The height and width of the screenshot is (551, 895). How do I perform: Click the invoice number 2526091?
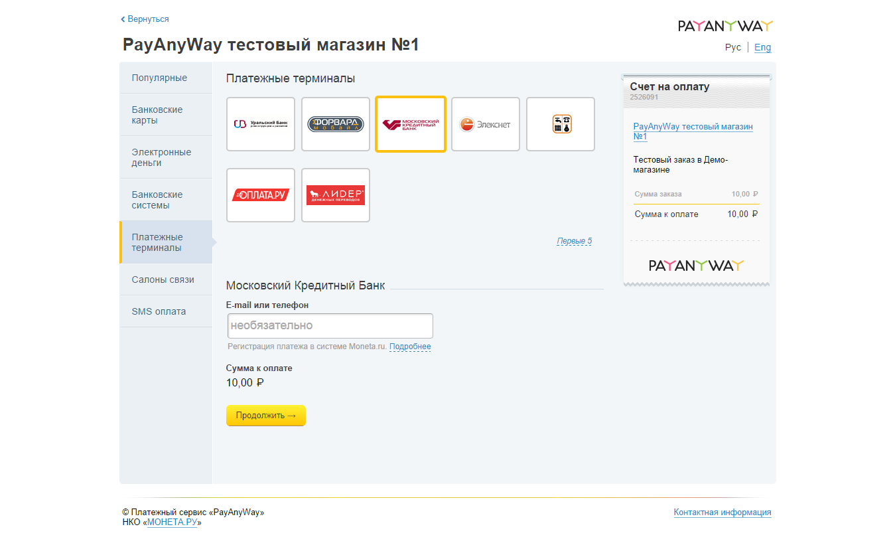(644, 97)
